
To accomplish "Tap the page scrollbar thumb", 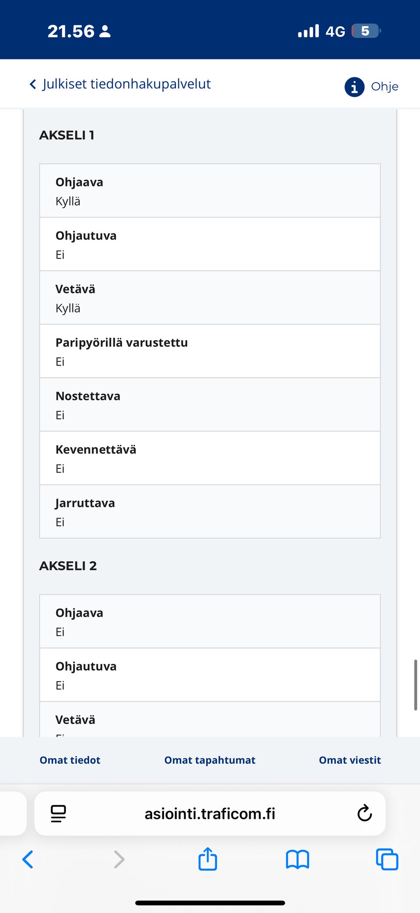I will [415, 685].
